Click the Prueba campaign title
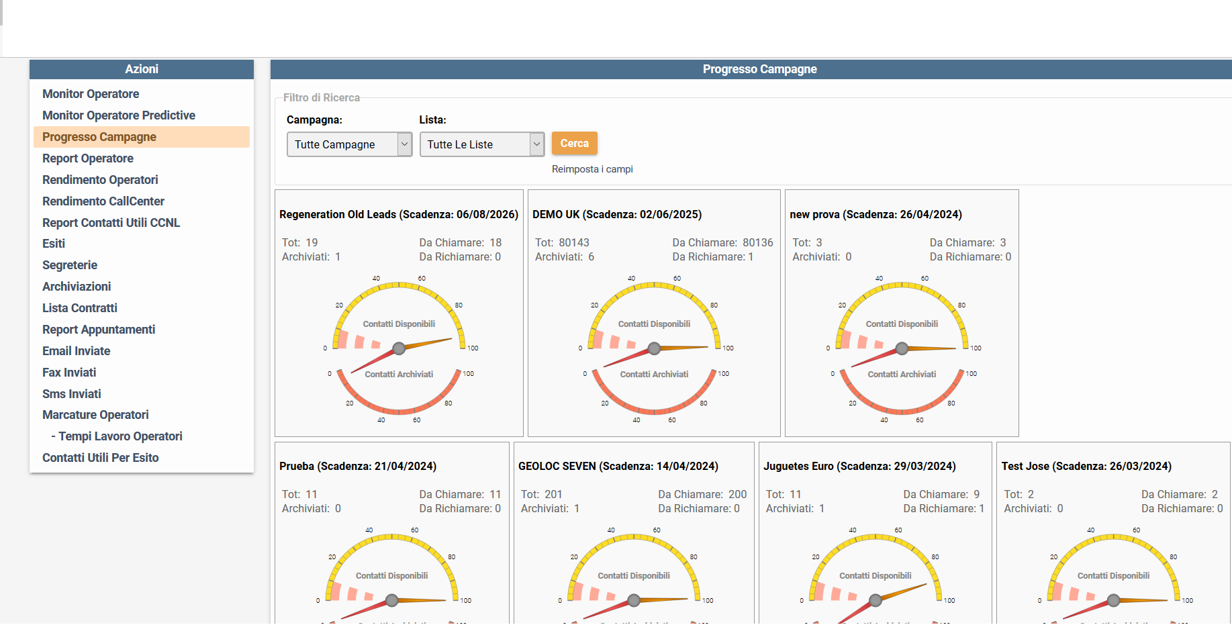This screenshot has height=625, width=1232. 358,467
